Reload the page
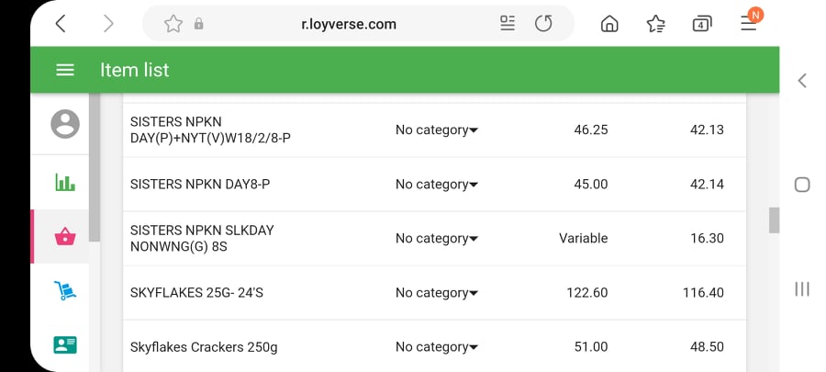This screenshot has height=372, width=826. 543,24
